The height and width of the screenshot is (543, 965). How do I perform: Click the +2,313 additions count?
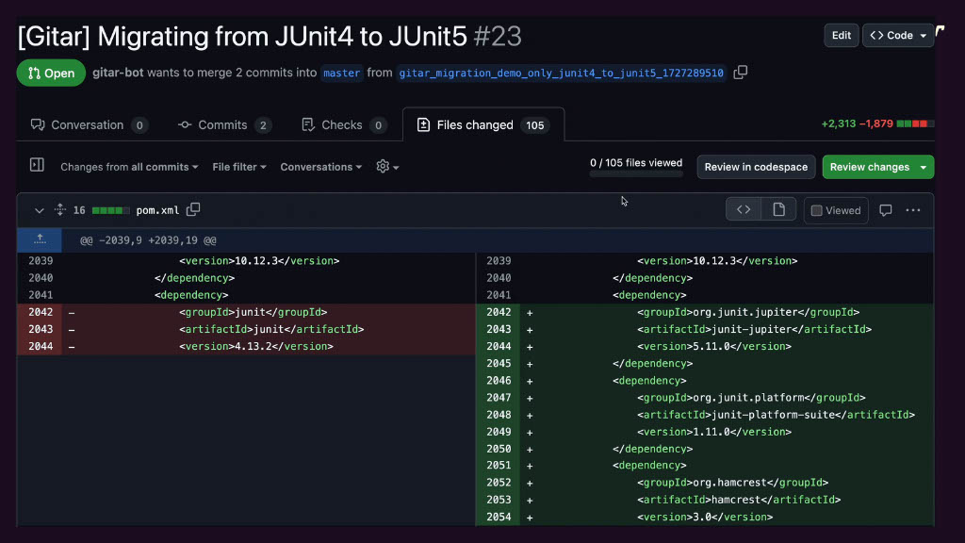point(838,123)
